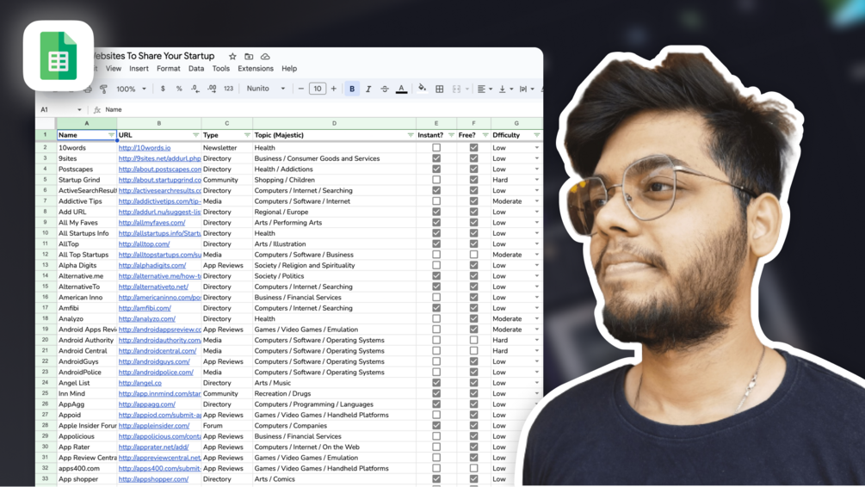
Task: Open the http://appshopper.com/ link
Action: 153,479
